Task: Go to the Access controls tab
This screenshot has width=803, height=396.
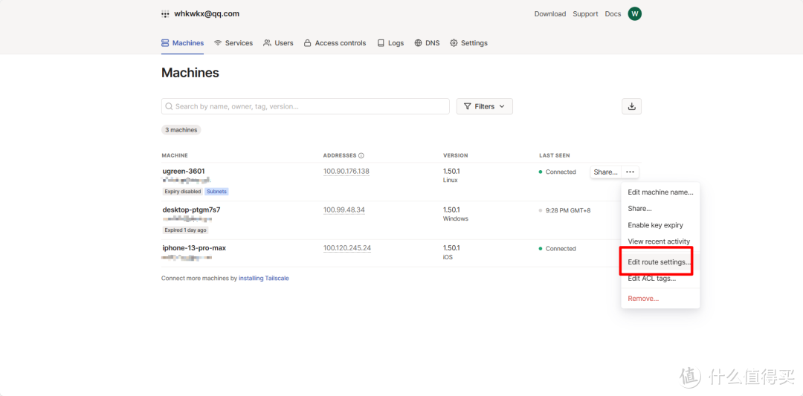Action: tap(335, 43)
